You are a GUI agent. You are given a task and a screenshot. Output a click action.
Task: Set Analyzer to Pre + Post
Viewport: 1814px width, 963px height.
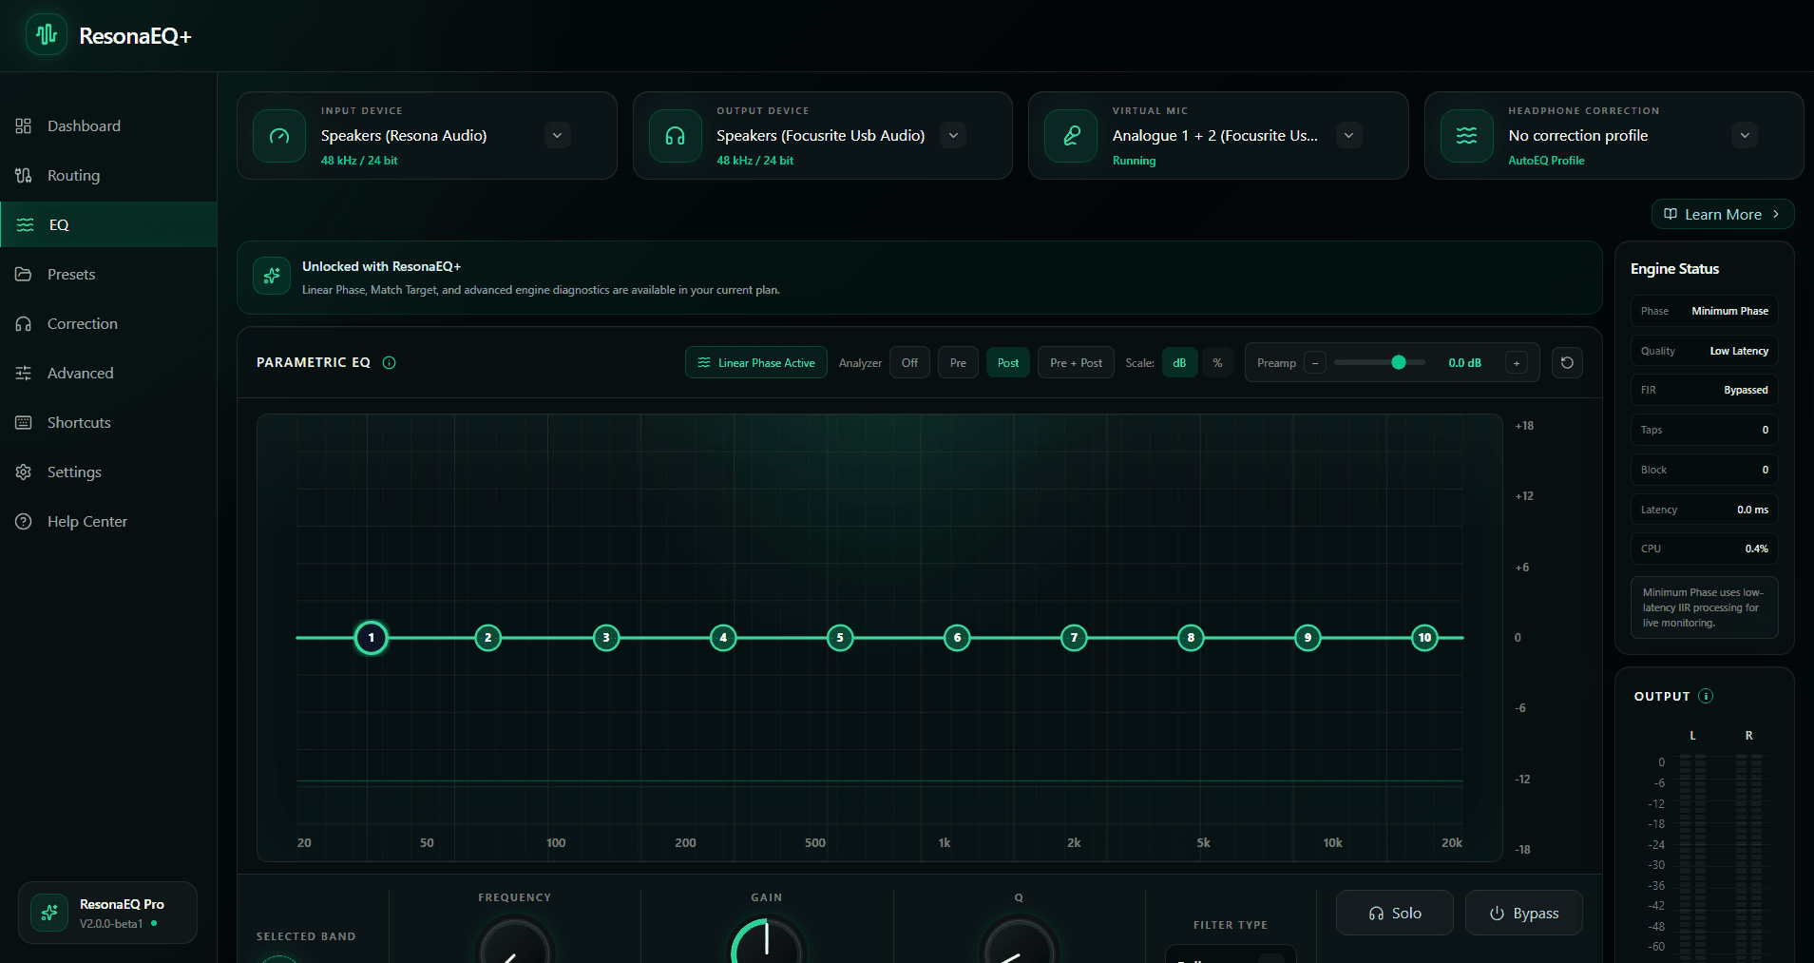1076,362
